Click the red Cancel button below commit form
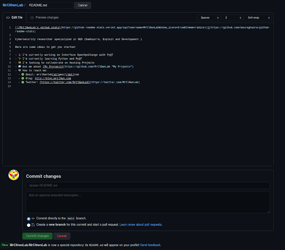The image size is (285, 250). pyautogui.click(x=62, y=236)
